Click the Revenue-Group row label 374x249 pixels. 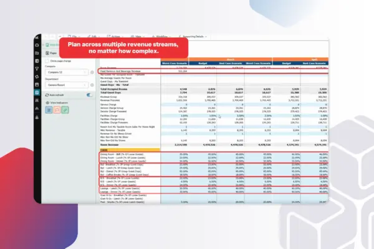tap(108, 97)
